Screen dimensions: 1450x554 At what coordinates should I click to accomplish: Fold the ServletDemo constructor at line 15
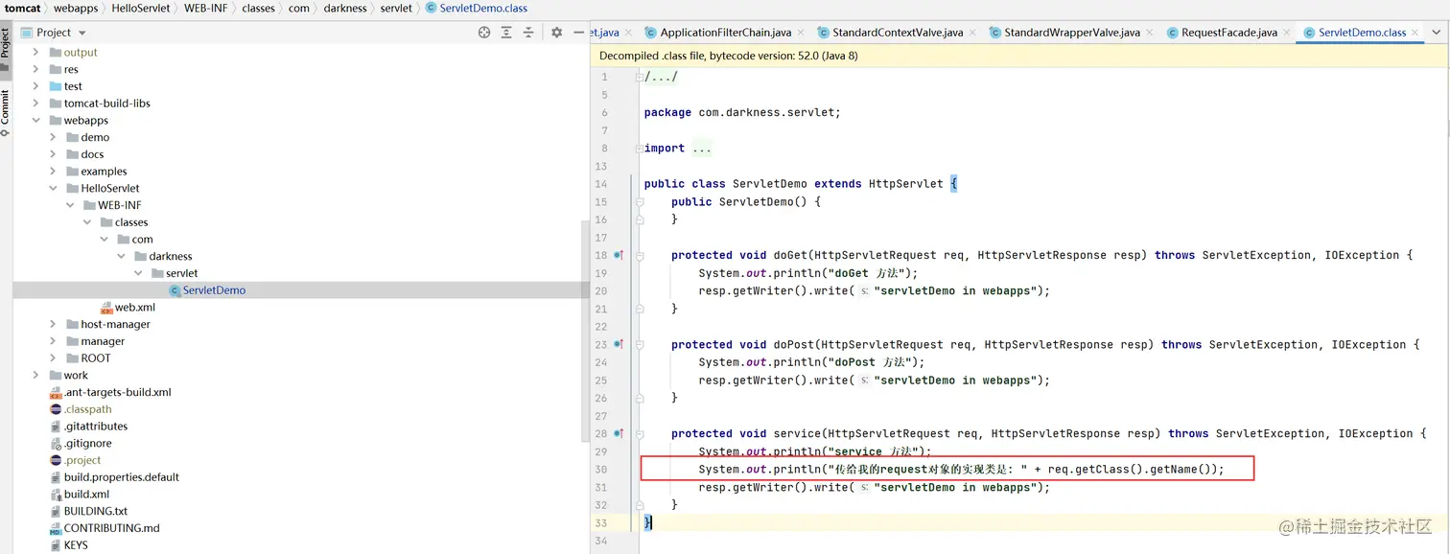point(639,202)
